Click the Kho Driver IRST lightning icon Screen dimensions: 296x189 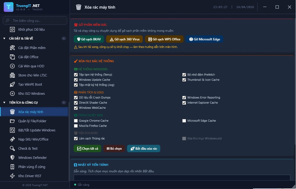(12, 176)
